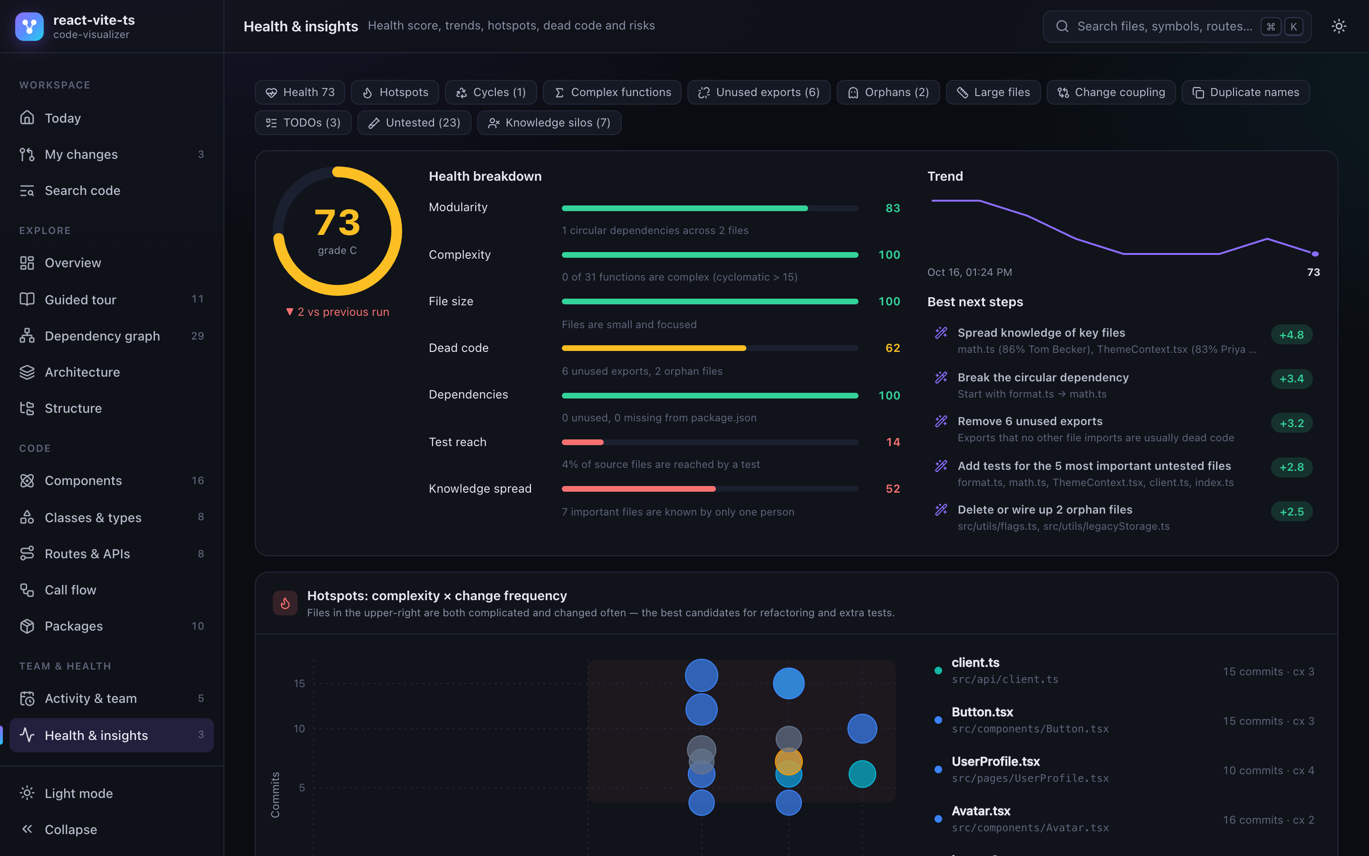Click Spread knowledge of key files step
The height and width of the screenshot is (856, 1369).
1123,340
